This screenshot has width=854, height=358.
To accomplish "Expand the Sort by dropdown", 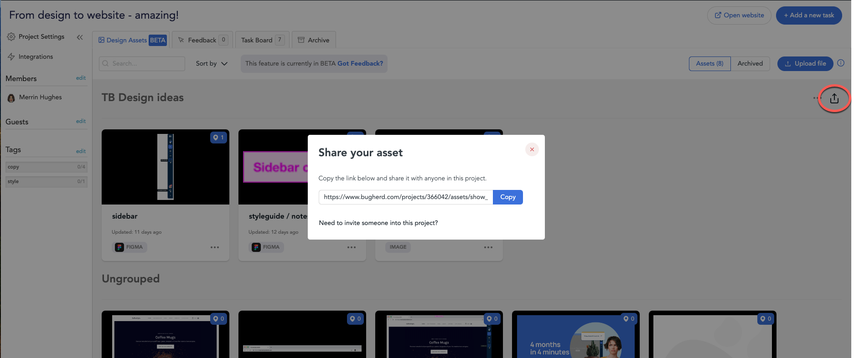I will pyautogui.click(x=212, y=63).
